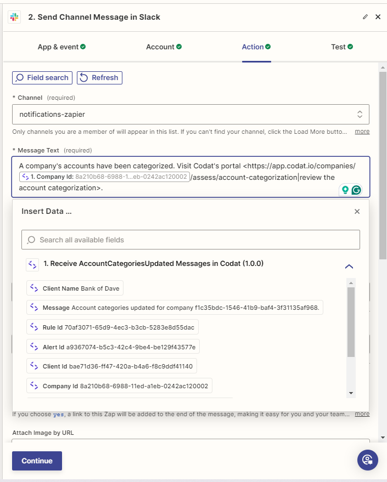Switch to the App & event tab
Image resolution: width=387 pixels, height=482 pixels.
(x=61, y=47)
